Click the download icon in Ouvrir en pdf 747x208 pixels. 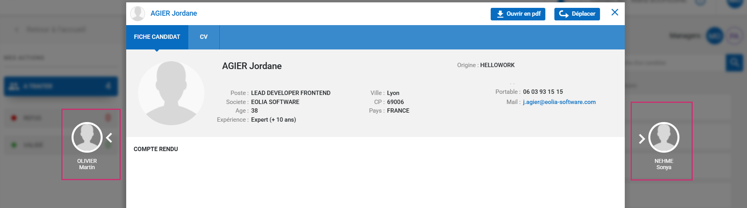[500, 14]
